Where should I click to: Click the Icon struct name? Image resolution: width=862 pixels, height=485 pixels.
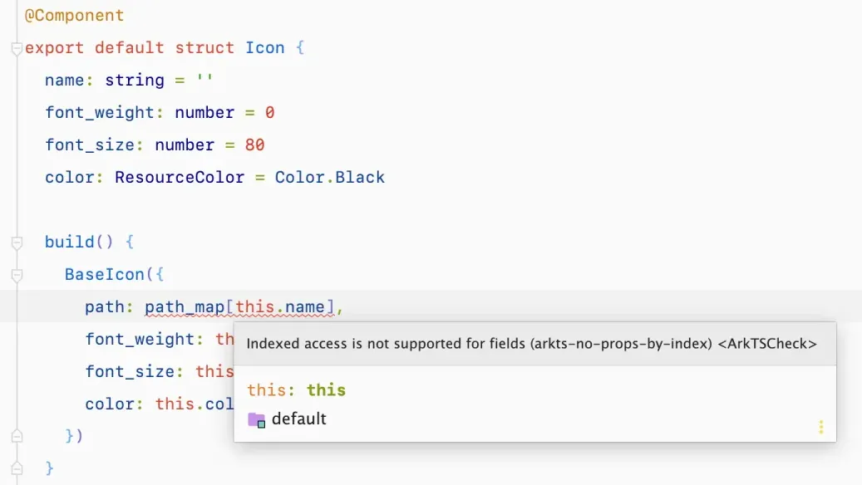click(264, 47)
